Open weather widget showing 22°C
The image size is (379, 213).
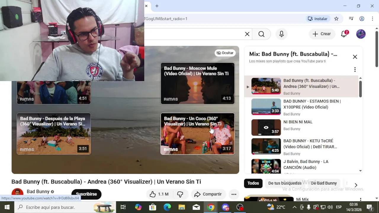(x=277, y=207)
